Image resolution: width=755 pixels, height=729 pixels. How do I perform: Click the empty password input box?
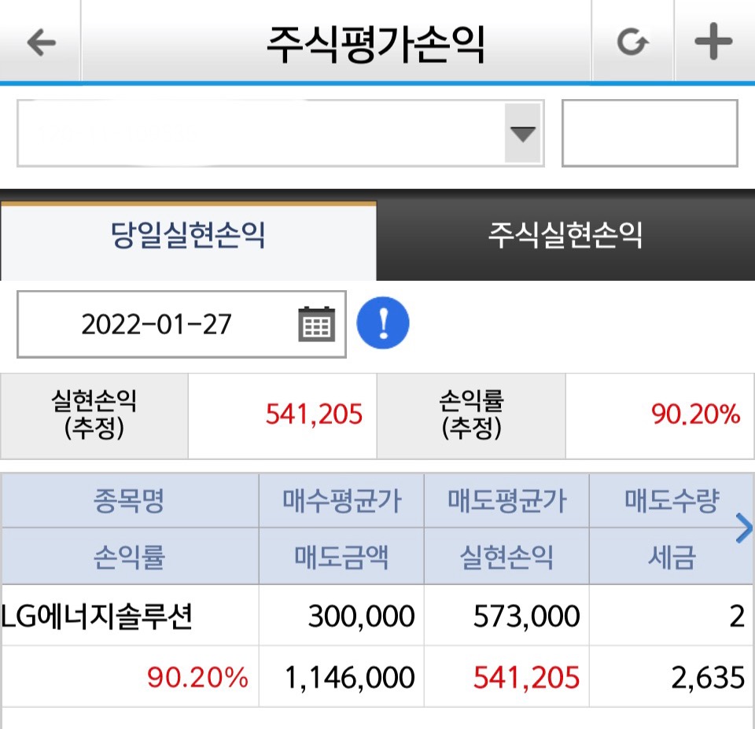pyautogui.click(x=650, y=134)
